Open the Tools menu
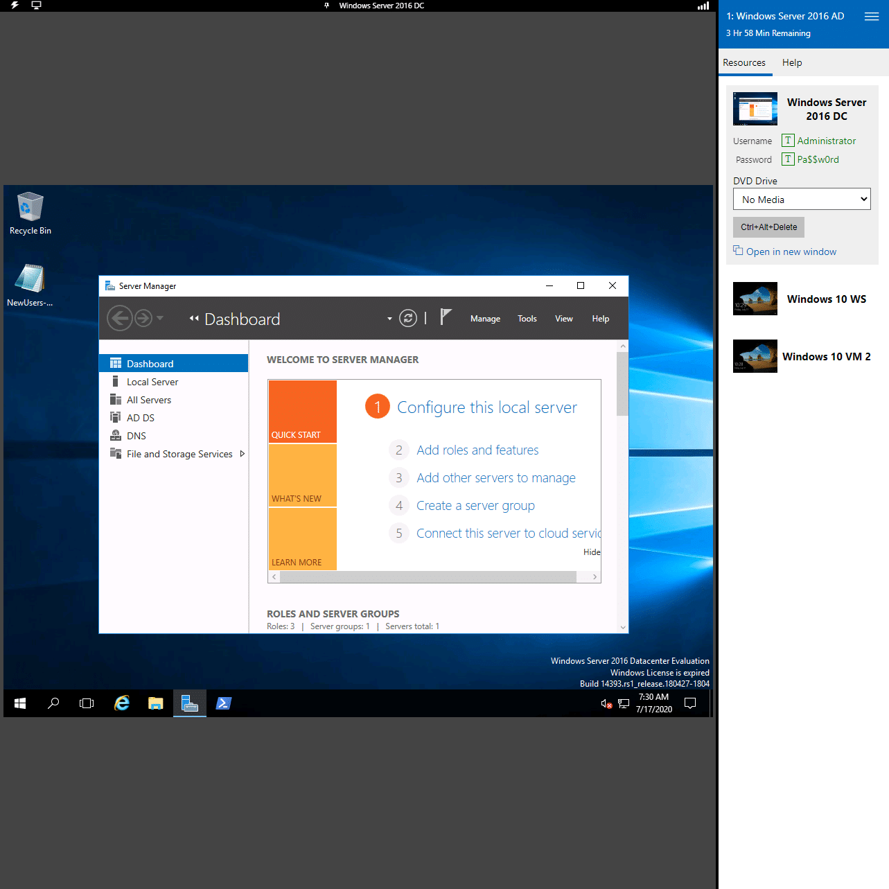Image resolution: width=889 pixels, height=889 pixels. pos(527,319)
